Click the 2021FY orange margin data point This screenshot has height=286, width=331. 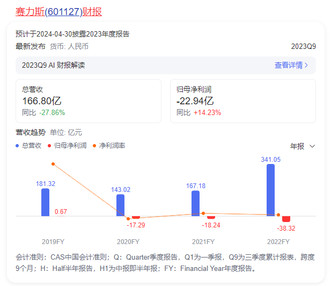click(x=203, y=213)
